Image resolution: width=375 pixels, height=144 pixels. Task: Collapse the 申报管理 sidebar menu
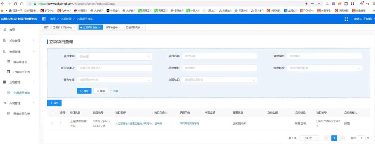34,51
